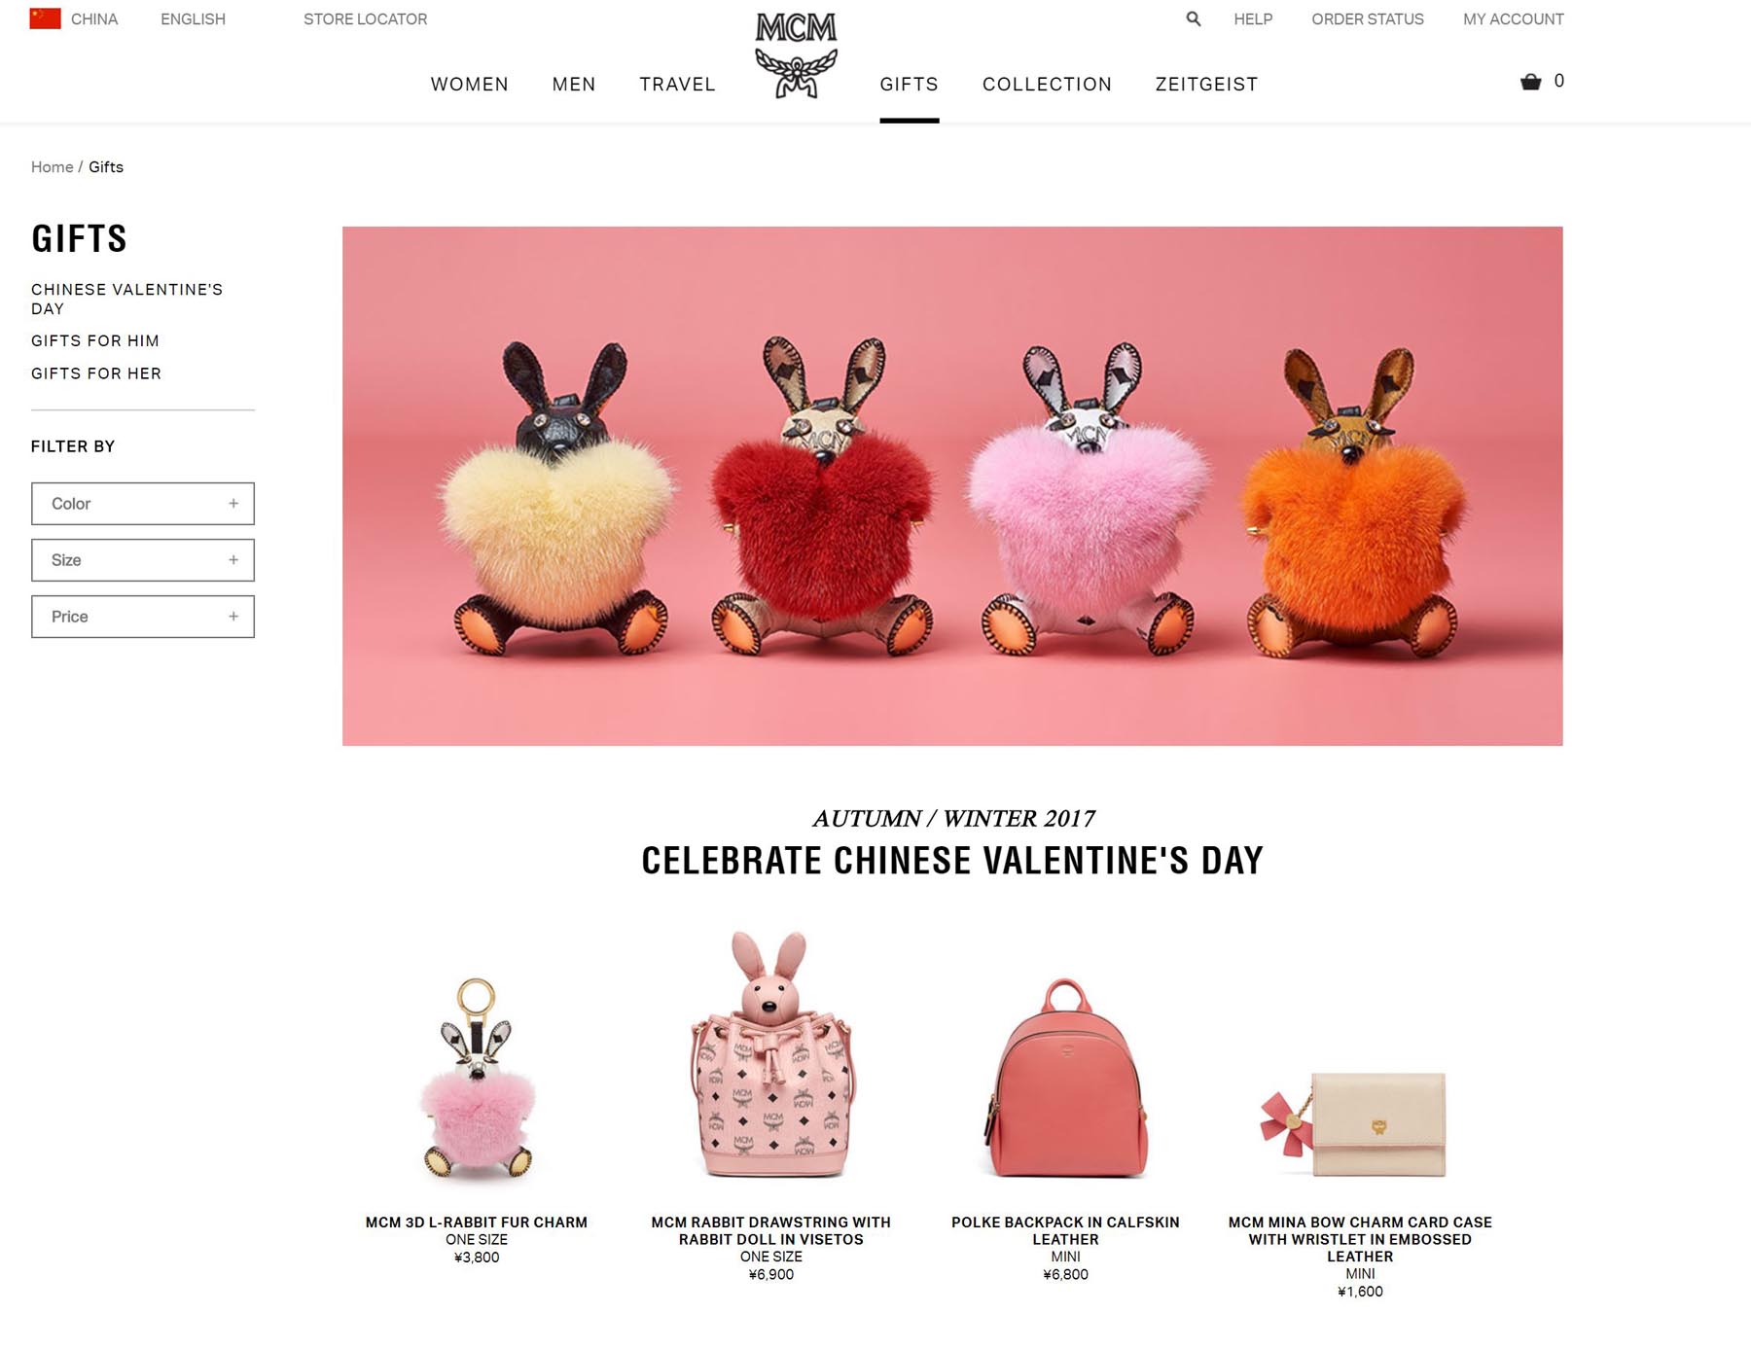Expand the Color filter
The width and height of the screenshot is (1751, 1347).
tap(143, 504)
